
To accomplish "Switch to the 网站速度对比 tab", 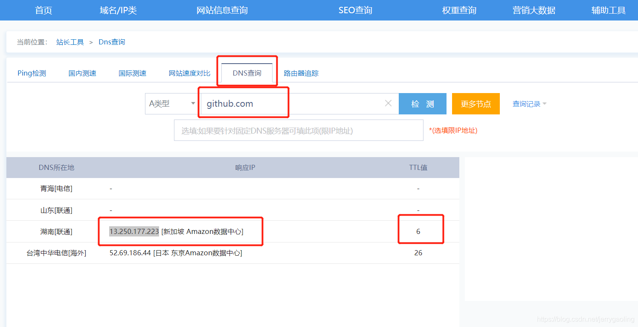I will pos(190,73).
